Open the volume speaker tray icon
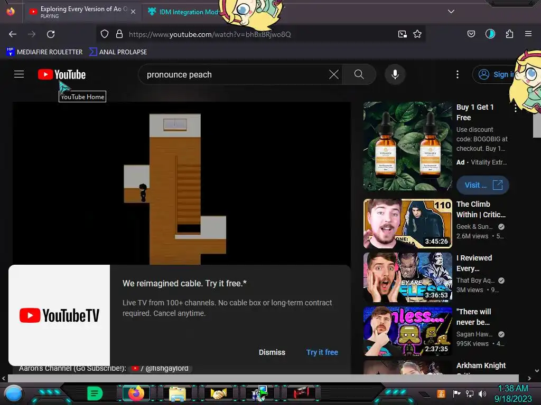541x405 pixels. (x=482, y=393)
